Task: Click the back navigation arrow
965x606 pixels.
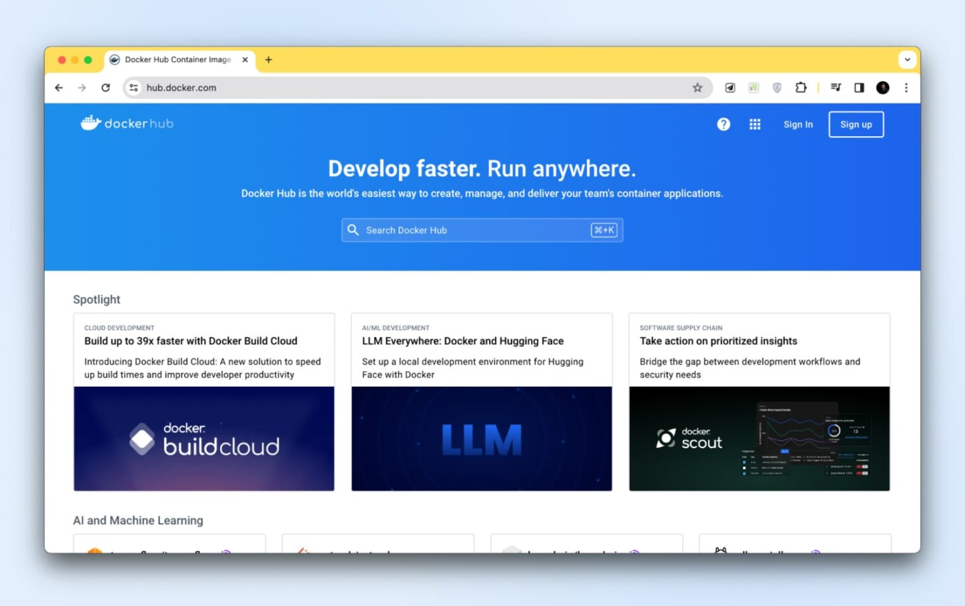Action: pyautogui.click(x=59, y=87)
